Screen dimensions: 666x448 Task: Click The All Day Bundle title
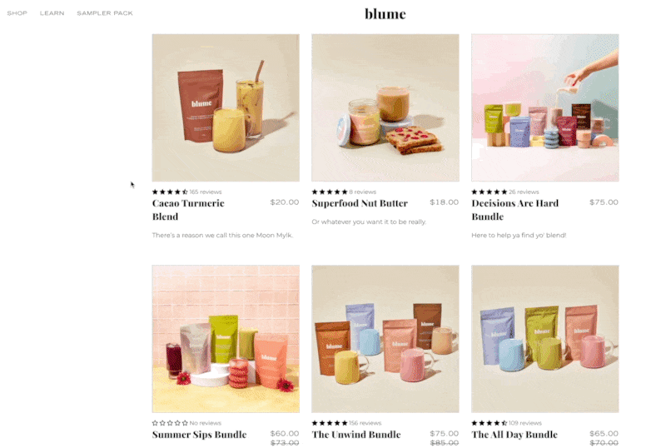[x=514, y=435]
